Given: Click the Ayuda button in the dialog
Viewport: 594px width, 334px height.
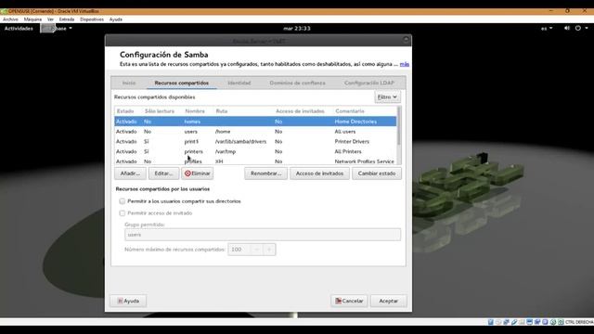Looking at the screenshot, I should click(x=128, y=301).
